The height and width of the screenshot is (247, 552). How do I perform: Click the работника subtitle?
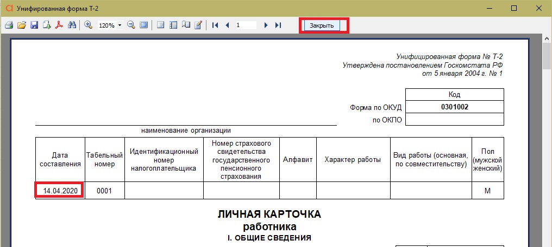[269, 226]
